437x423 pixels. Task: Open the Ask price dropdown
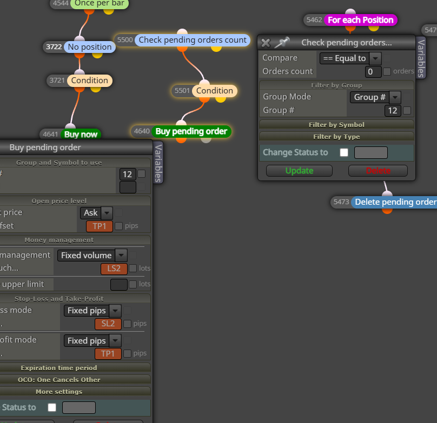click(x=96, y=213)
